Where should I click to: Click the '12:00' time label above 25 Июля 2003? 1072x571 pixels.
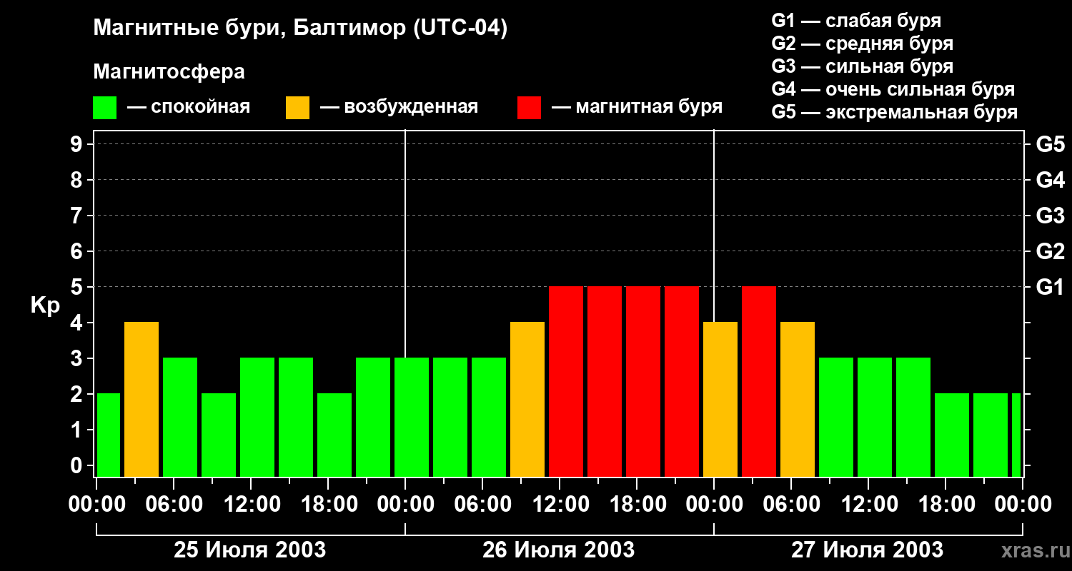(251, 505)
